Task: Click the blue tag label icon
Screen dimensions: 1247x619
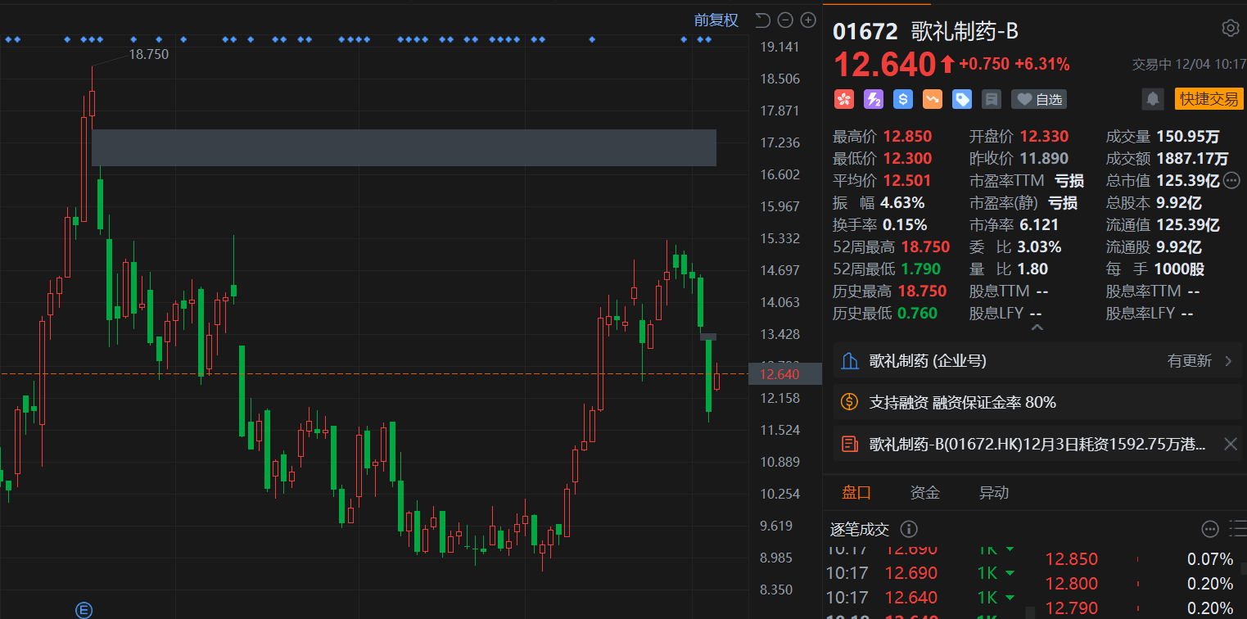Action: 961,99
